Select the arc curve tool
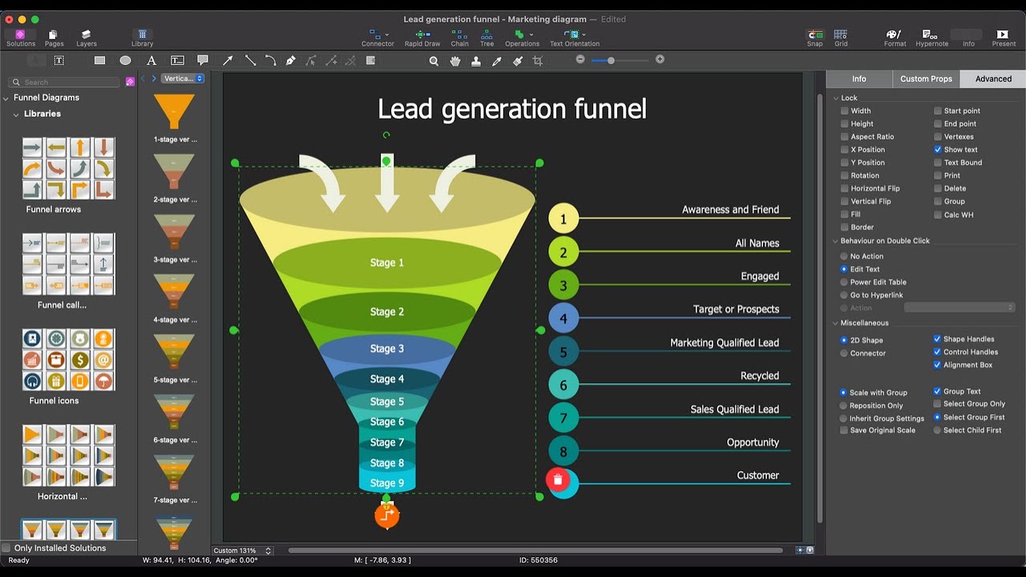 tap(270, 60)
